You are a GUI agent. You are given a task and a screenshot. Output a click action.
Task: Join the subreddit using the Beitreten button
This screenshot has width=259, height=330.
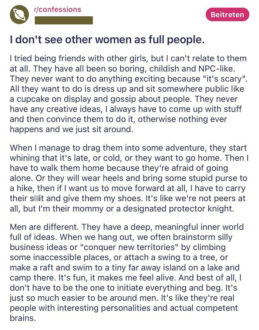click(227, 15)
